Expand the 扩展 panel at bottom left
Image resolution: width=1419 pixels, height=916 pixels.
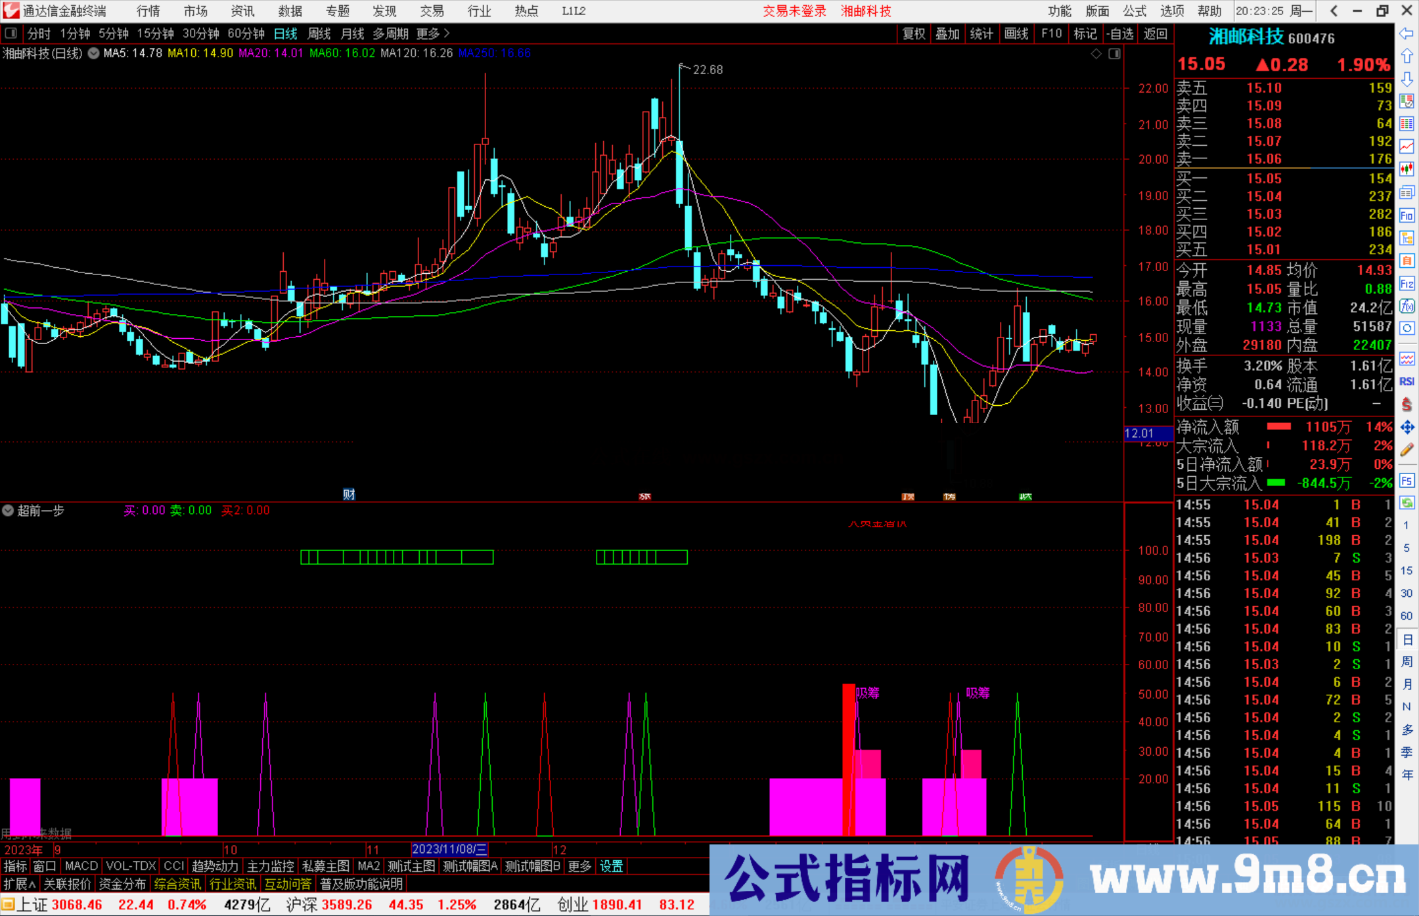point(18,884)
